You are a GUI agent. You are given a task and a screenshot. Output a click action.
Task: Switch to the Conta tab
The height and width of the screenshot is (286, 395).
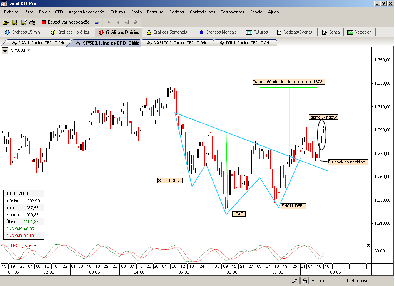(x=331, y=32)
